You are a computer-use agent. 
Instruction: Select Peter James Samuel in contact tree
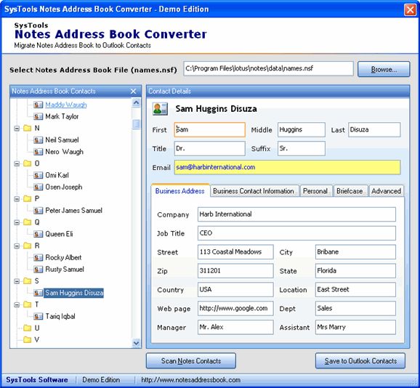pyautogui.click(x=73, y=211)
